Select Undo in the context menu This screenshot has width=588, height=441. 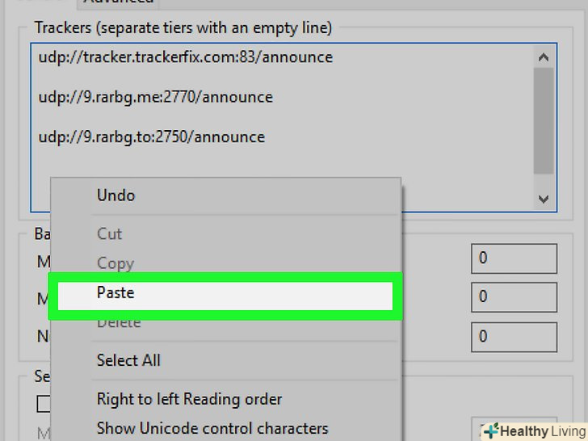115,195
